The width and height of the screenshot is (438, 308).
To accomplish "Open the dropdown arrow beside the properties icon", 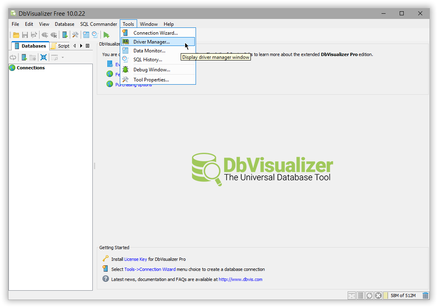I will (x=63, y=57).
